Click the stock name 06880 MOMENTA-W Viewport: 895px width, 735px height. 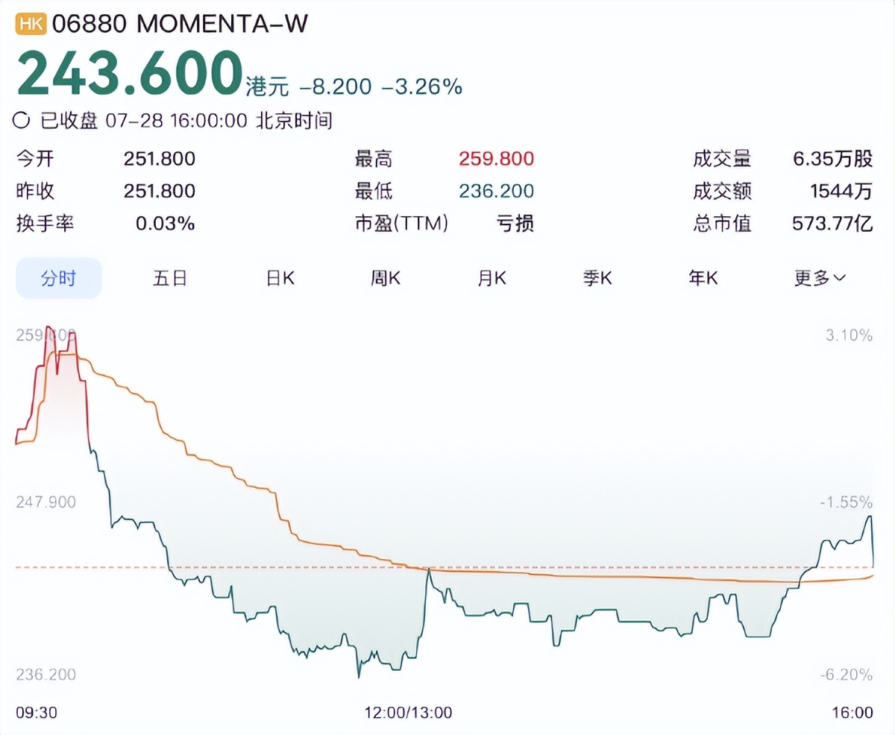tap(180, 23)
